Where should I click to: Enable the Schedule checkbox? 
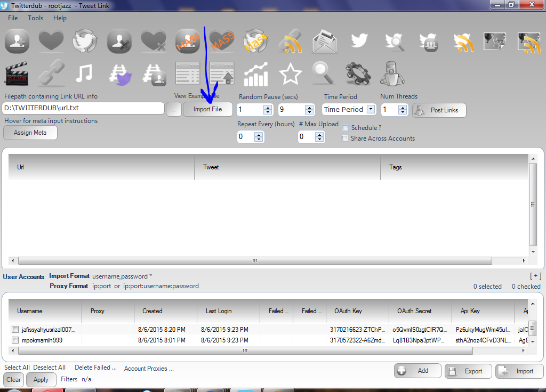345,128
